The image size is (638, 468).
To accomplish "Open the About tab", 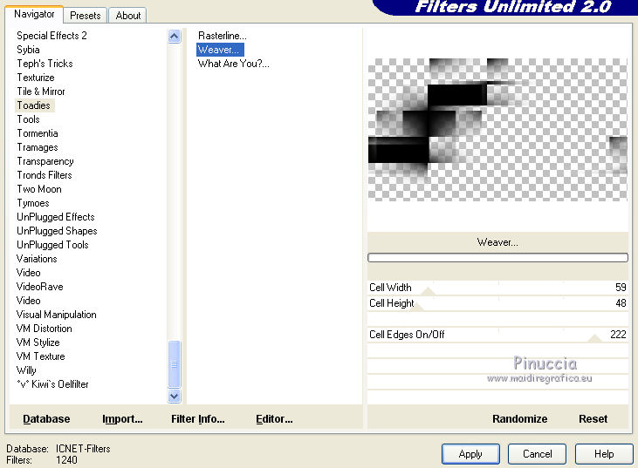I will 127,16.
